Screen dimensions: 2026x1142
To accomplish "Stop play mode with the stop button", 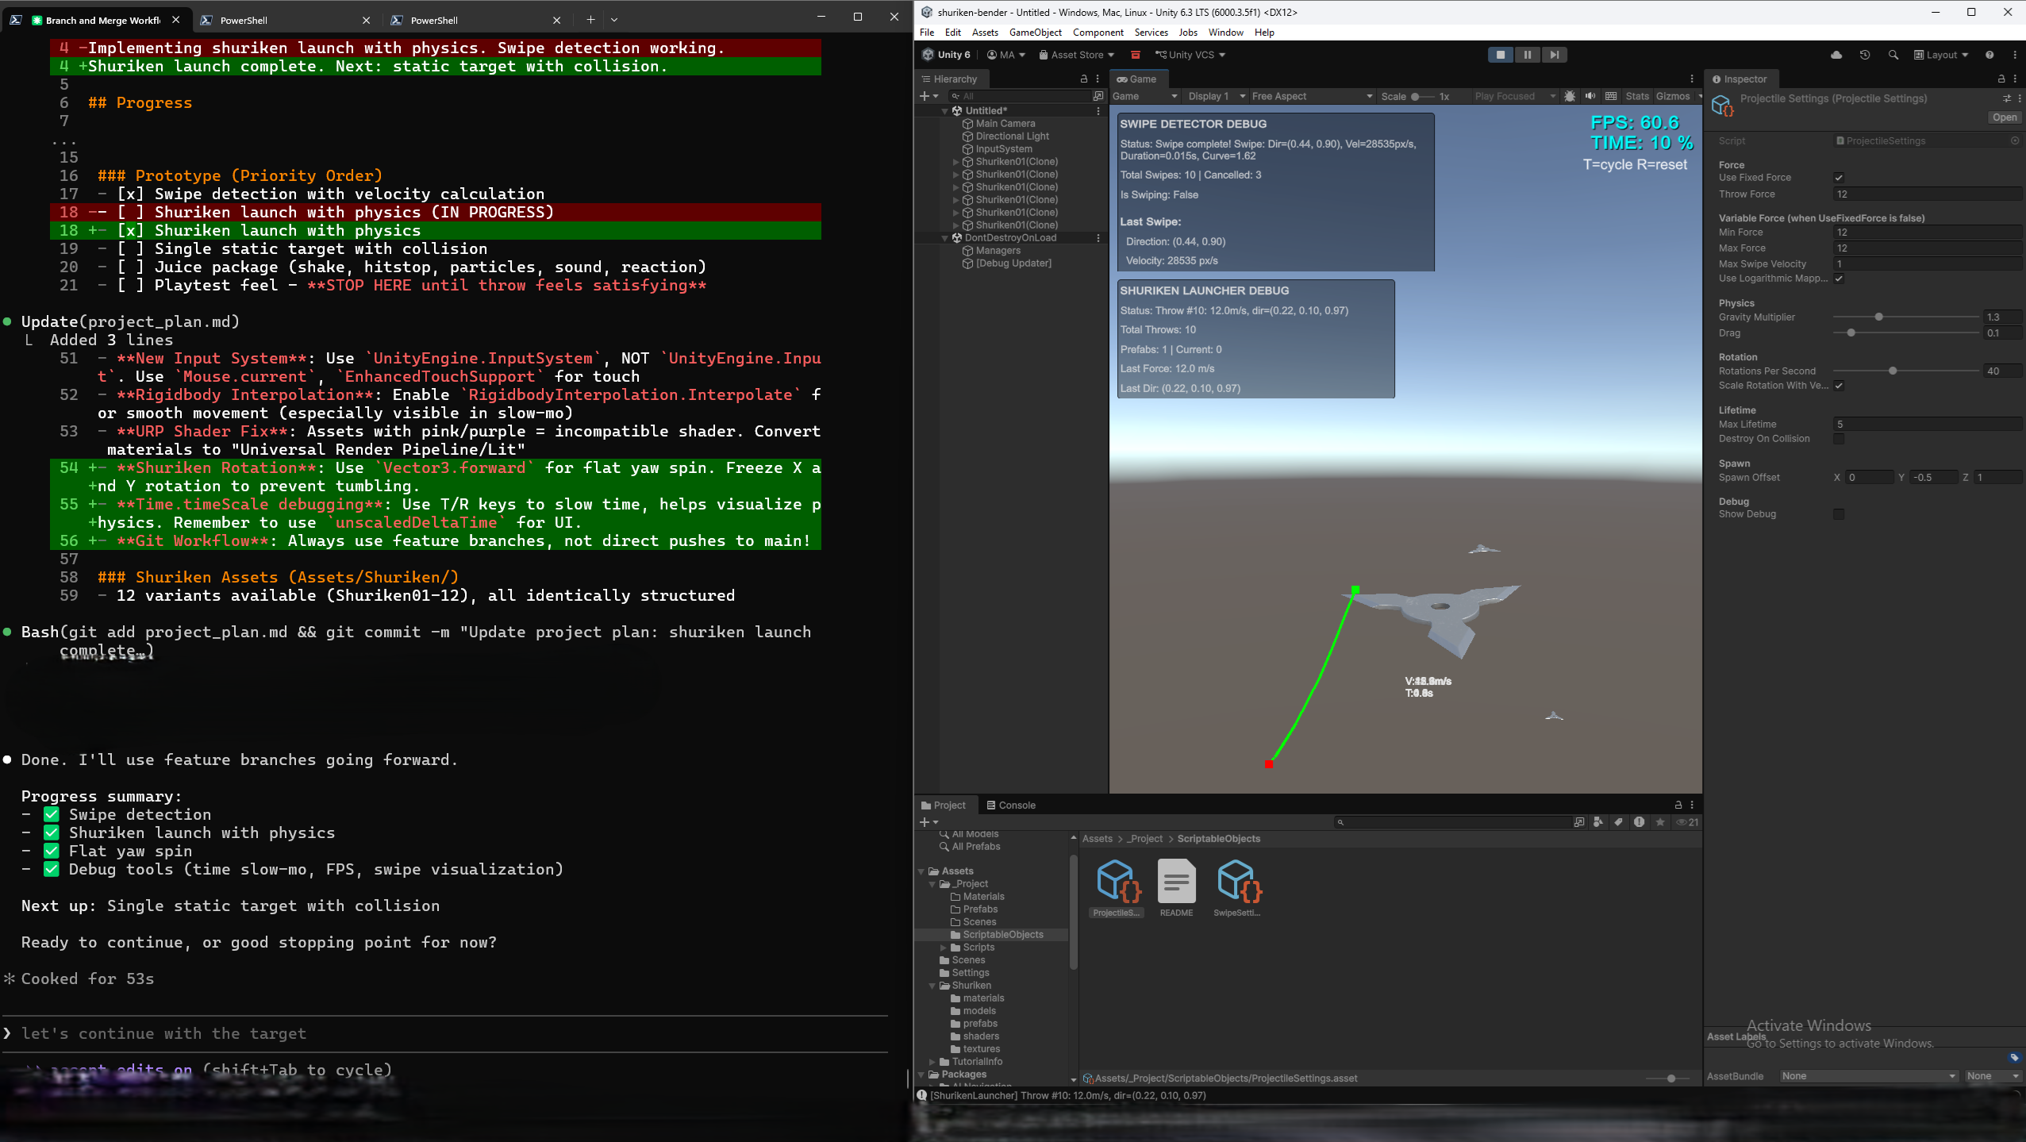I will (1499, 55).
